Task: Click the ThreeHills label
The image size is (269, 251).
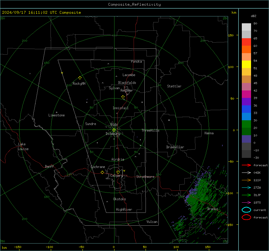Action: (150, 130)
